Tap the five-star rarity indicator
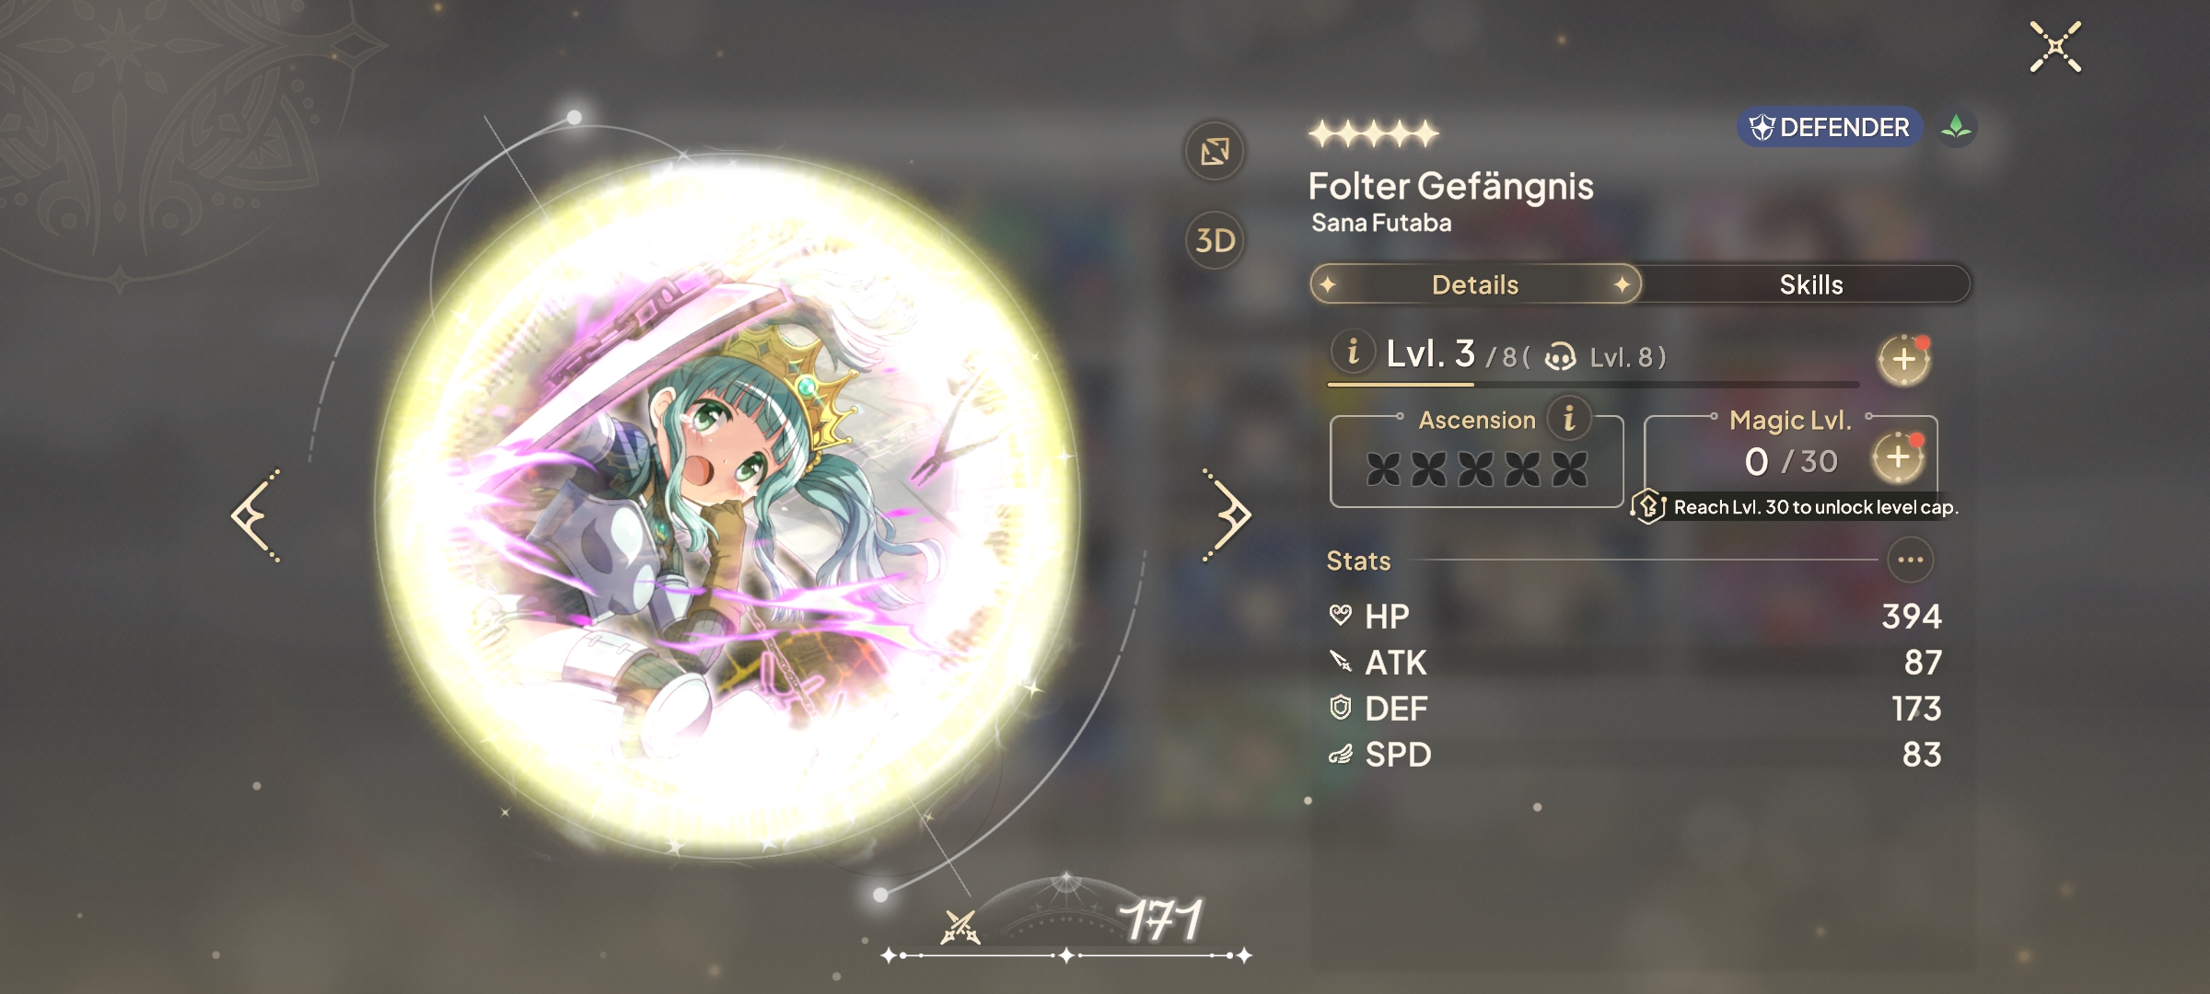 [x=1373, y=134]
